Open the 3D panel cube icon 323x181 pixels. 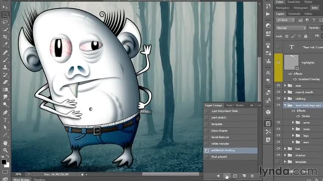point(268,112)
